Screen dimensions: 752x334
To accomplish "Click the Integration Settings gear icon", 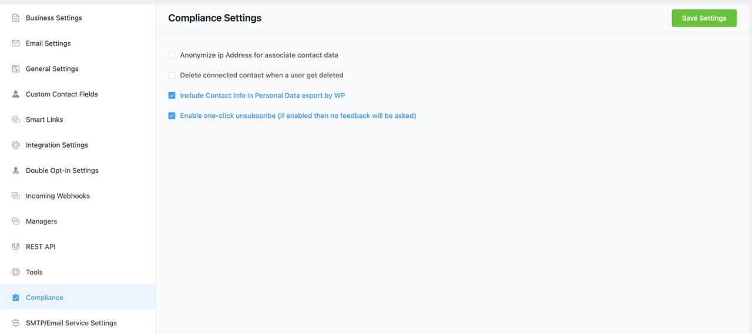I will [16, 145].
